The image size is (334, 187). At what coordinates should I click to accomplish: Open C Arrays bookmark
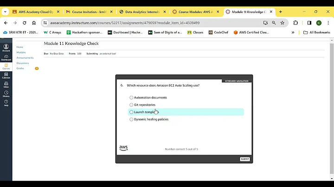point(52,32)
